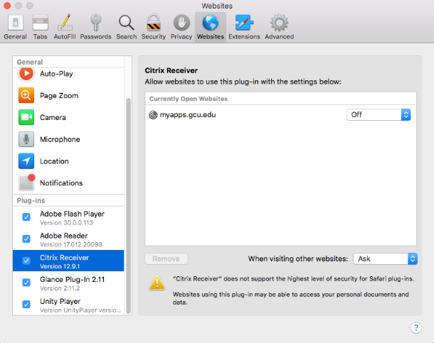Open the 'When visiting other websites' Ask dropdown
Image resolution: width=434 pixels, height=343 pixels.
pos(385,258)
